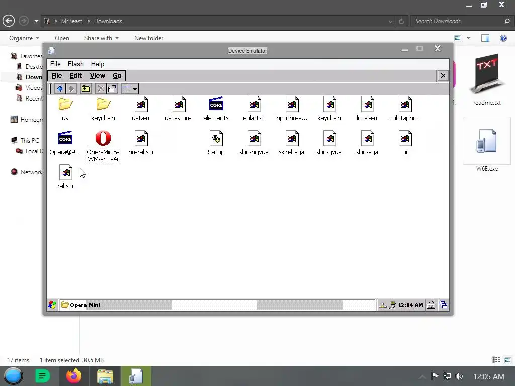Image resolution: width=515 pixels, height=386 pixels.
Task: Select the multitapbr... file icon
Action: [405, 105]
